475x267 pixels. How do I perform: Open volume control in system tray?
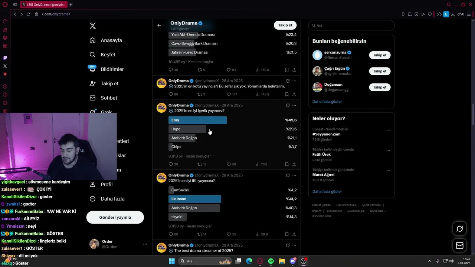[x=451, y=261]
